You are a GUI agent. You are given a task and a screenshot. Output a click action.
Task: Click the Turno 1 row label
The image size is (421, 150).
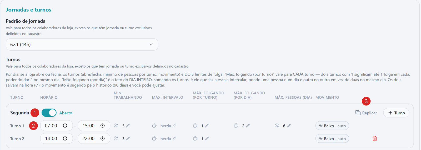click(17, 126)
